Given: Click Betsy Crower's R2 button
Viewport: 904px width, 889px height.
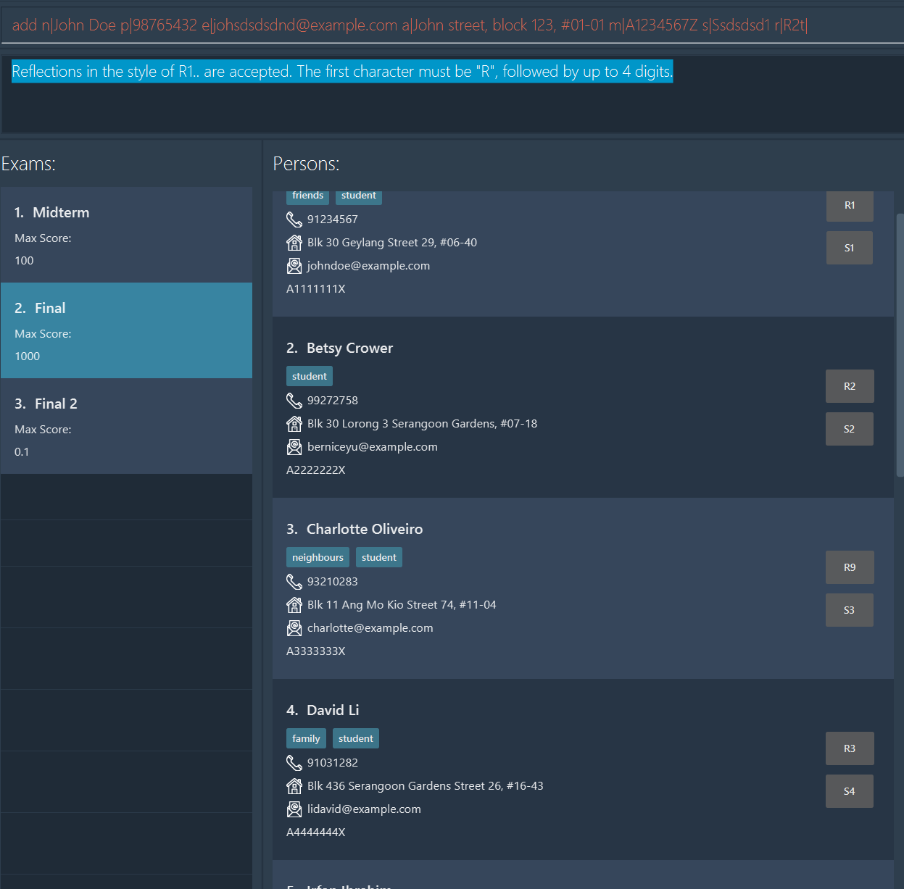Looking at the screenshot, I should [x=850, y=386].
